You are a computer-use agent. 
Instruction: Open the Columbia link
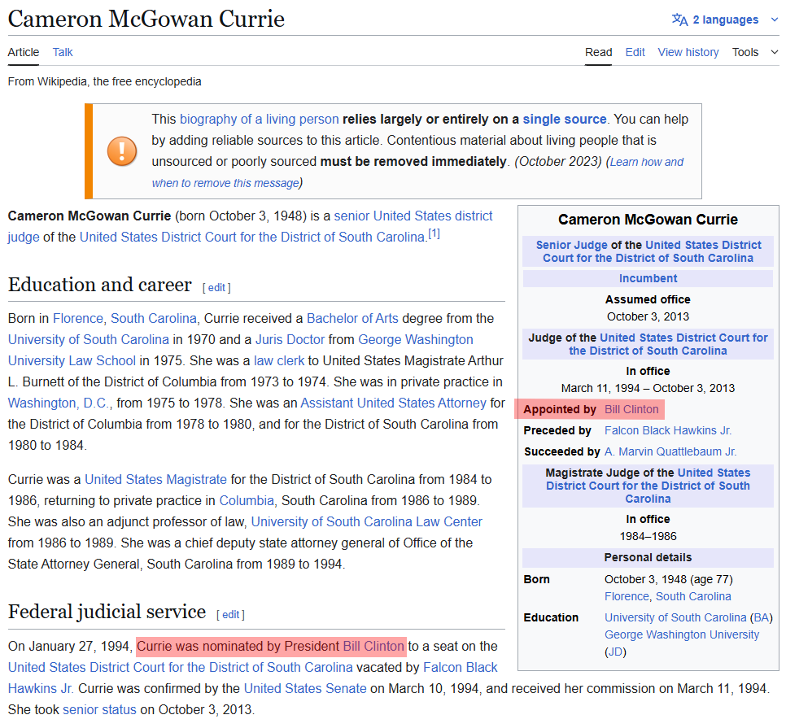(x=247, y=500)
